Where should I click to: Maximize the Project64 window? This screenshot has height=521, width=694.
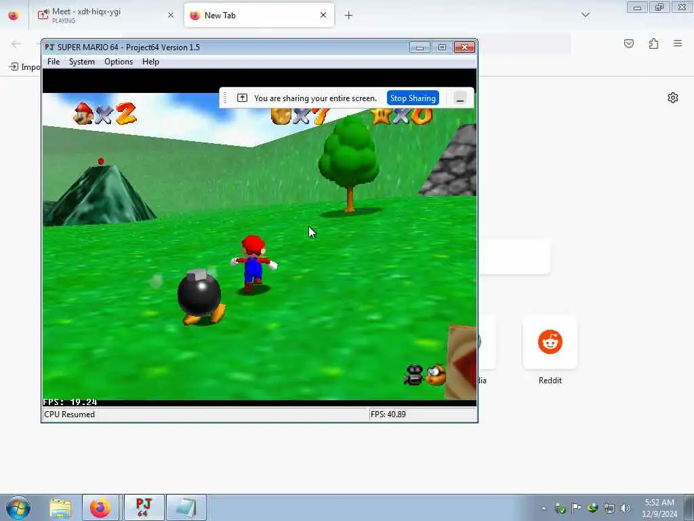click(442, 47)
